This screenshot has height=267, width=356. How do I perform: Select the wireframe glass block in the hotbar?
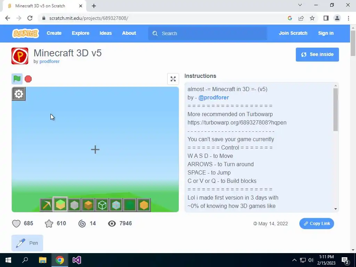102,205
